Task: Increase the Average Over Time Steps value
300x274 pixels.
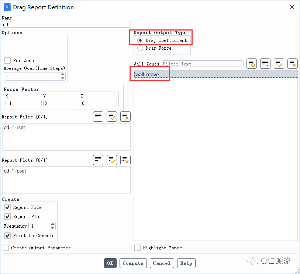Action: (63, 74)
